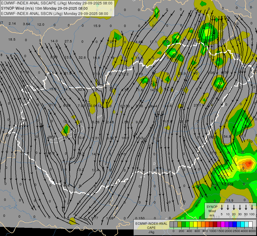Click the 50 m/s wind arrow in legend
Screen dimensions: 257x236
click(246, 207)
